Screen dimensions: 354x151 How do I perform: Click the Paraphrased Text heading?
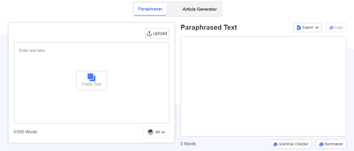(x=209, y=28)
